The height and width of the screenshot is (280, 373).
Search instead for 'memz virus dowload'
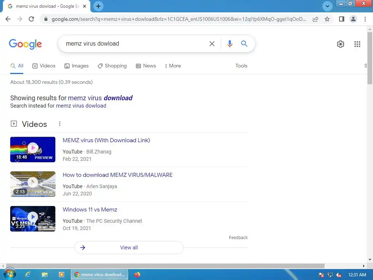[x=81, y=106]
